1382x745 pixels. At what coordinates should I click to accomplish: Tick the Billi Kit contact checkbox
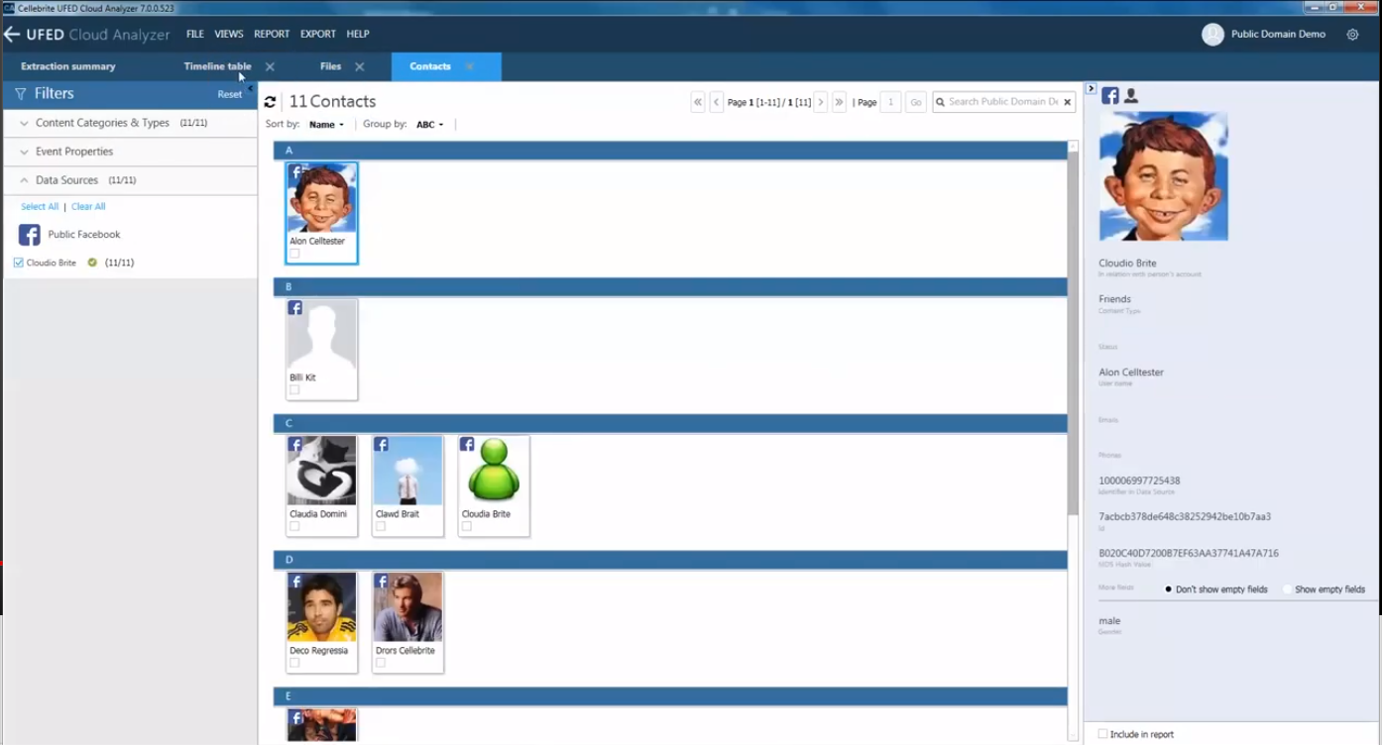tap(294, 390)
